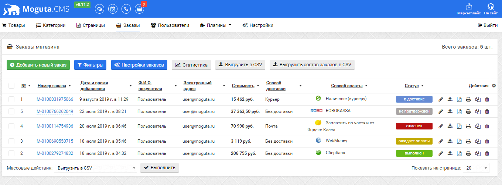Open the new orders basket icon with badge
Viewport: 502px width, 185px height.
(x=139, y=9)
